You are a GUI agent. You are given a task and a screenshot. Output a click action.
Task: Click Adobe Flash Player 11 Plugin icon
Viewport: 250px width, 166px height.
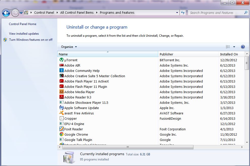click(x=62, y=87)
